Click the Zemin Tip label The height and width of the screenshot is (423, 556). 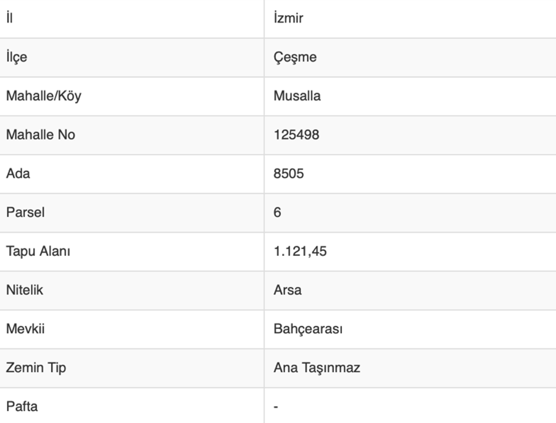tap(36, 367)
